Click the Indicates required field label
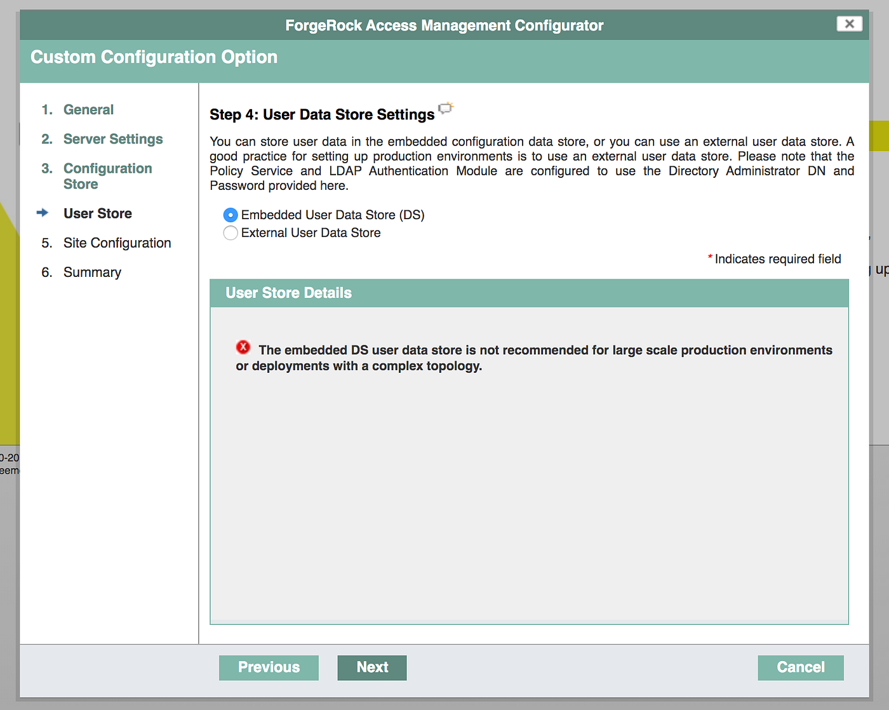889x710 pixels. [x=775, y=258]
